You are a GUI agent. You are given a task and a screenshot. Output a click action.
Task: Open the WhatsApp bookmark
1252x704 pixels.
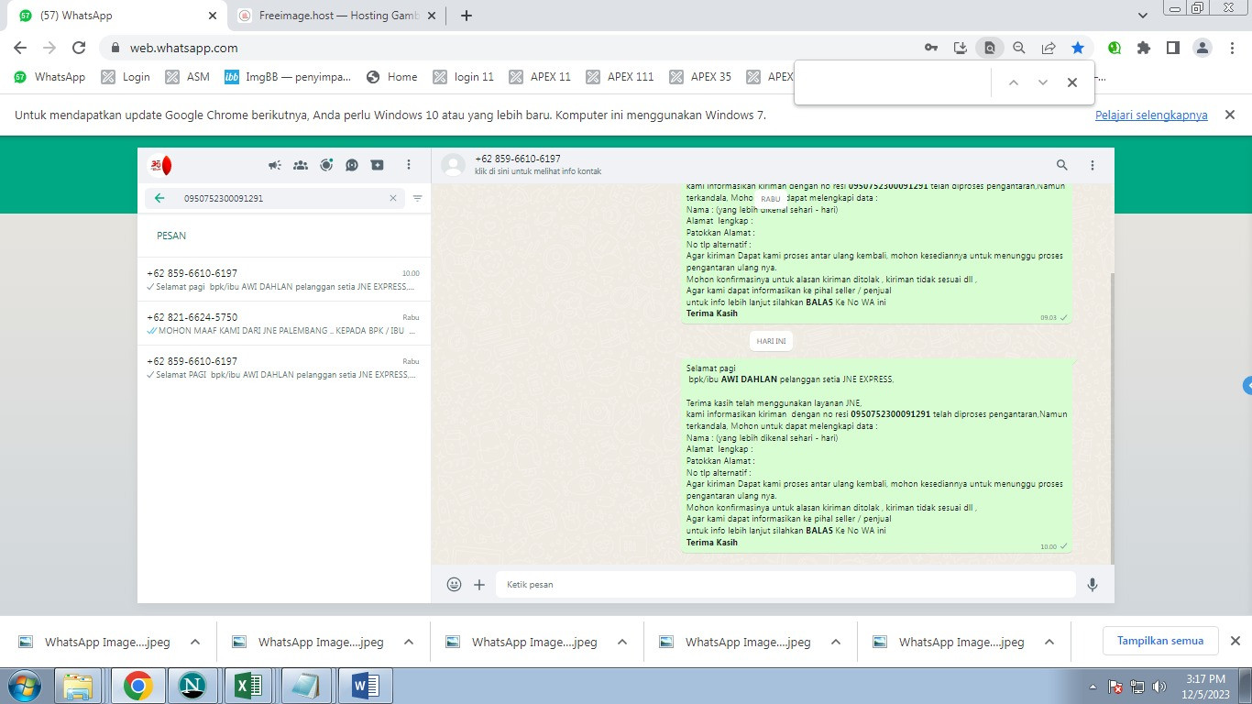coord(49,77)
